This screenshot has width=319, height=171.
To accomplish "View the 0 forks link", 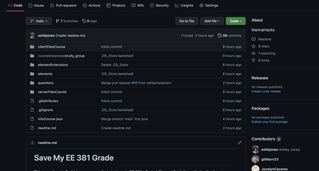I will (264, 60).
